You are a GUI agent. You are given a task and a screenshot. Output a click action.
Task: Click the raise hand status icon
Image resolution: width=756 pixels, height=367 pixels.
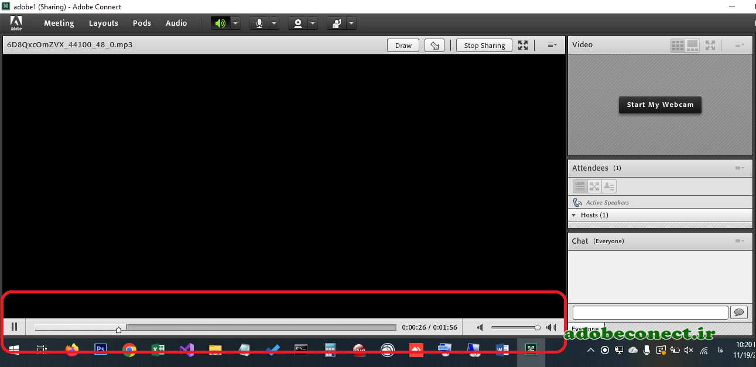coord(337,23)
